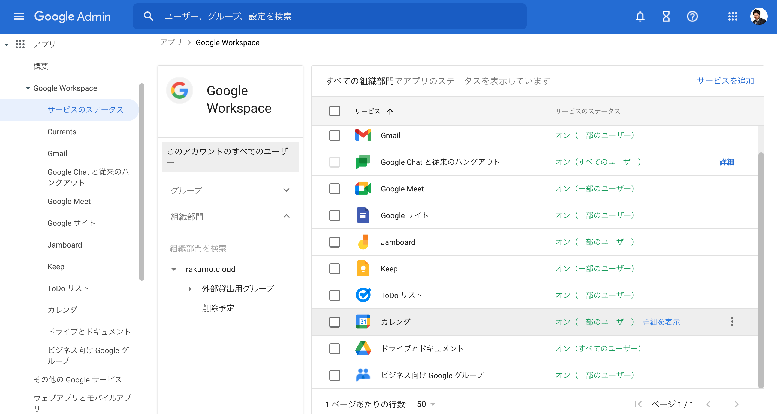Open the notifications bell
Viewport: 777px width, 414px height.
pos(640,16)
